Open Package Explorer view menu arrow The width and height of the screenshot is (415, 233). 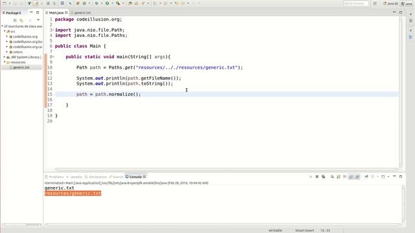coord(38,20)
